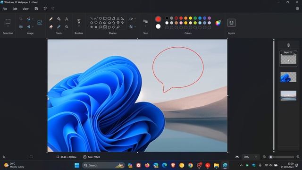The width and height of the screenshot is (302, 170).
Task: Click the line Size button
Action: pyautogui.click(x=145, y=21)
